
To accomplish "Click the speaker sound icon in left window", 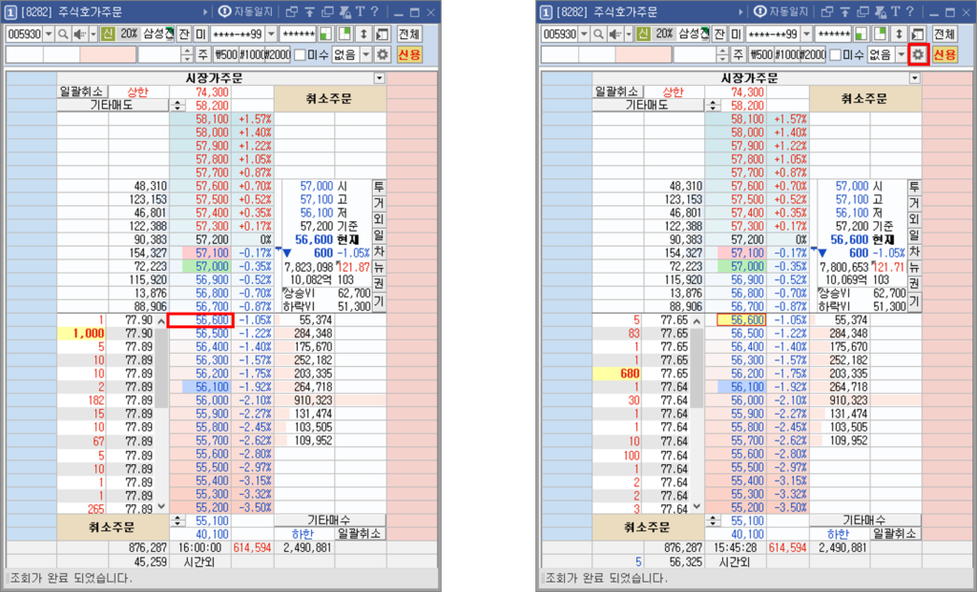I will (x=80, y=34).
